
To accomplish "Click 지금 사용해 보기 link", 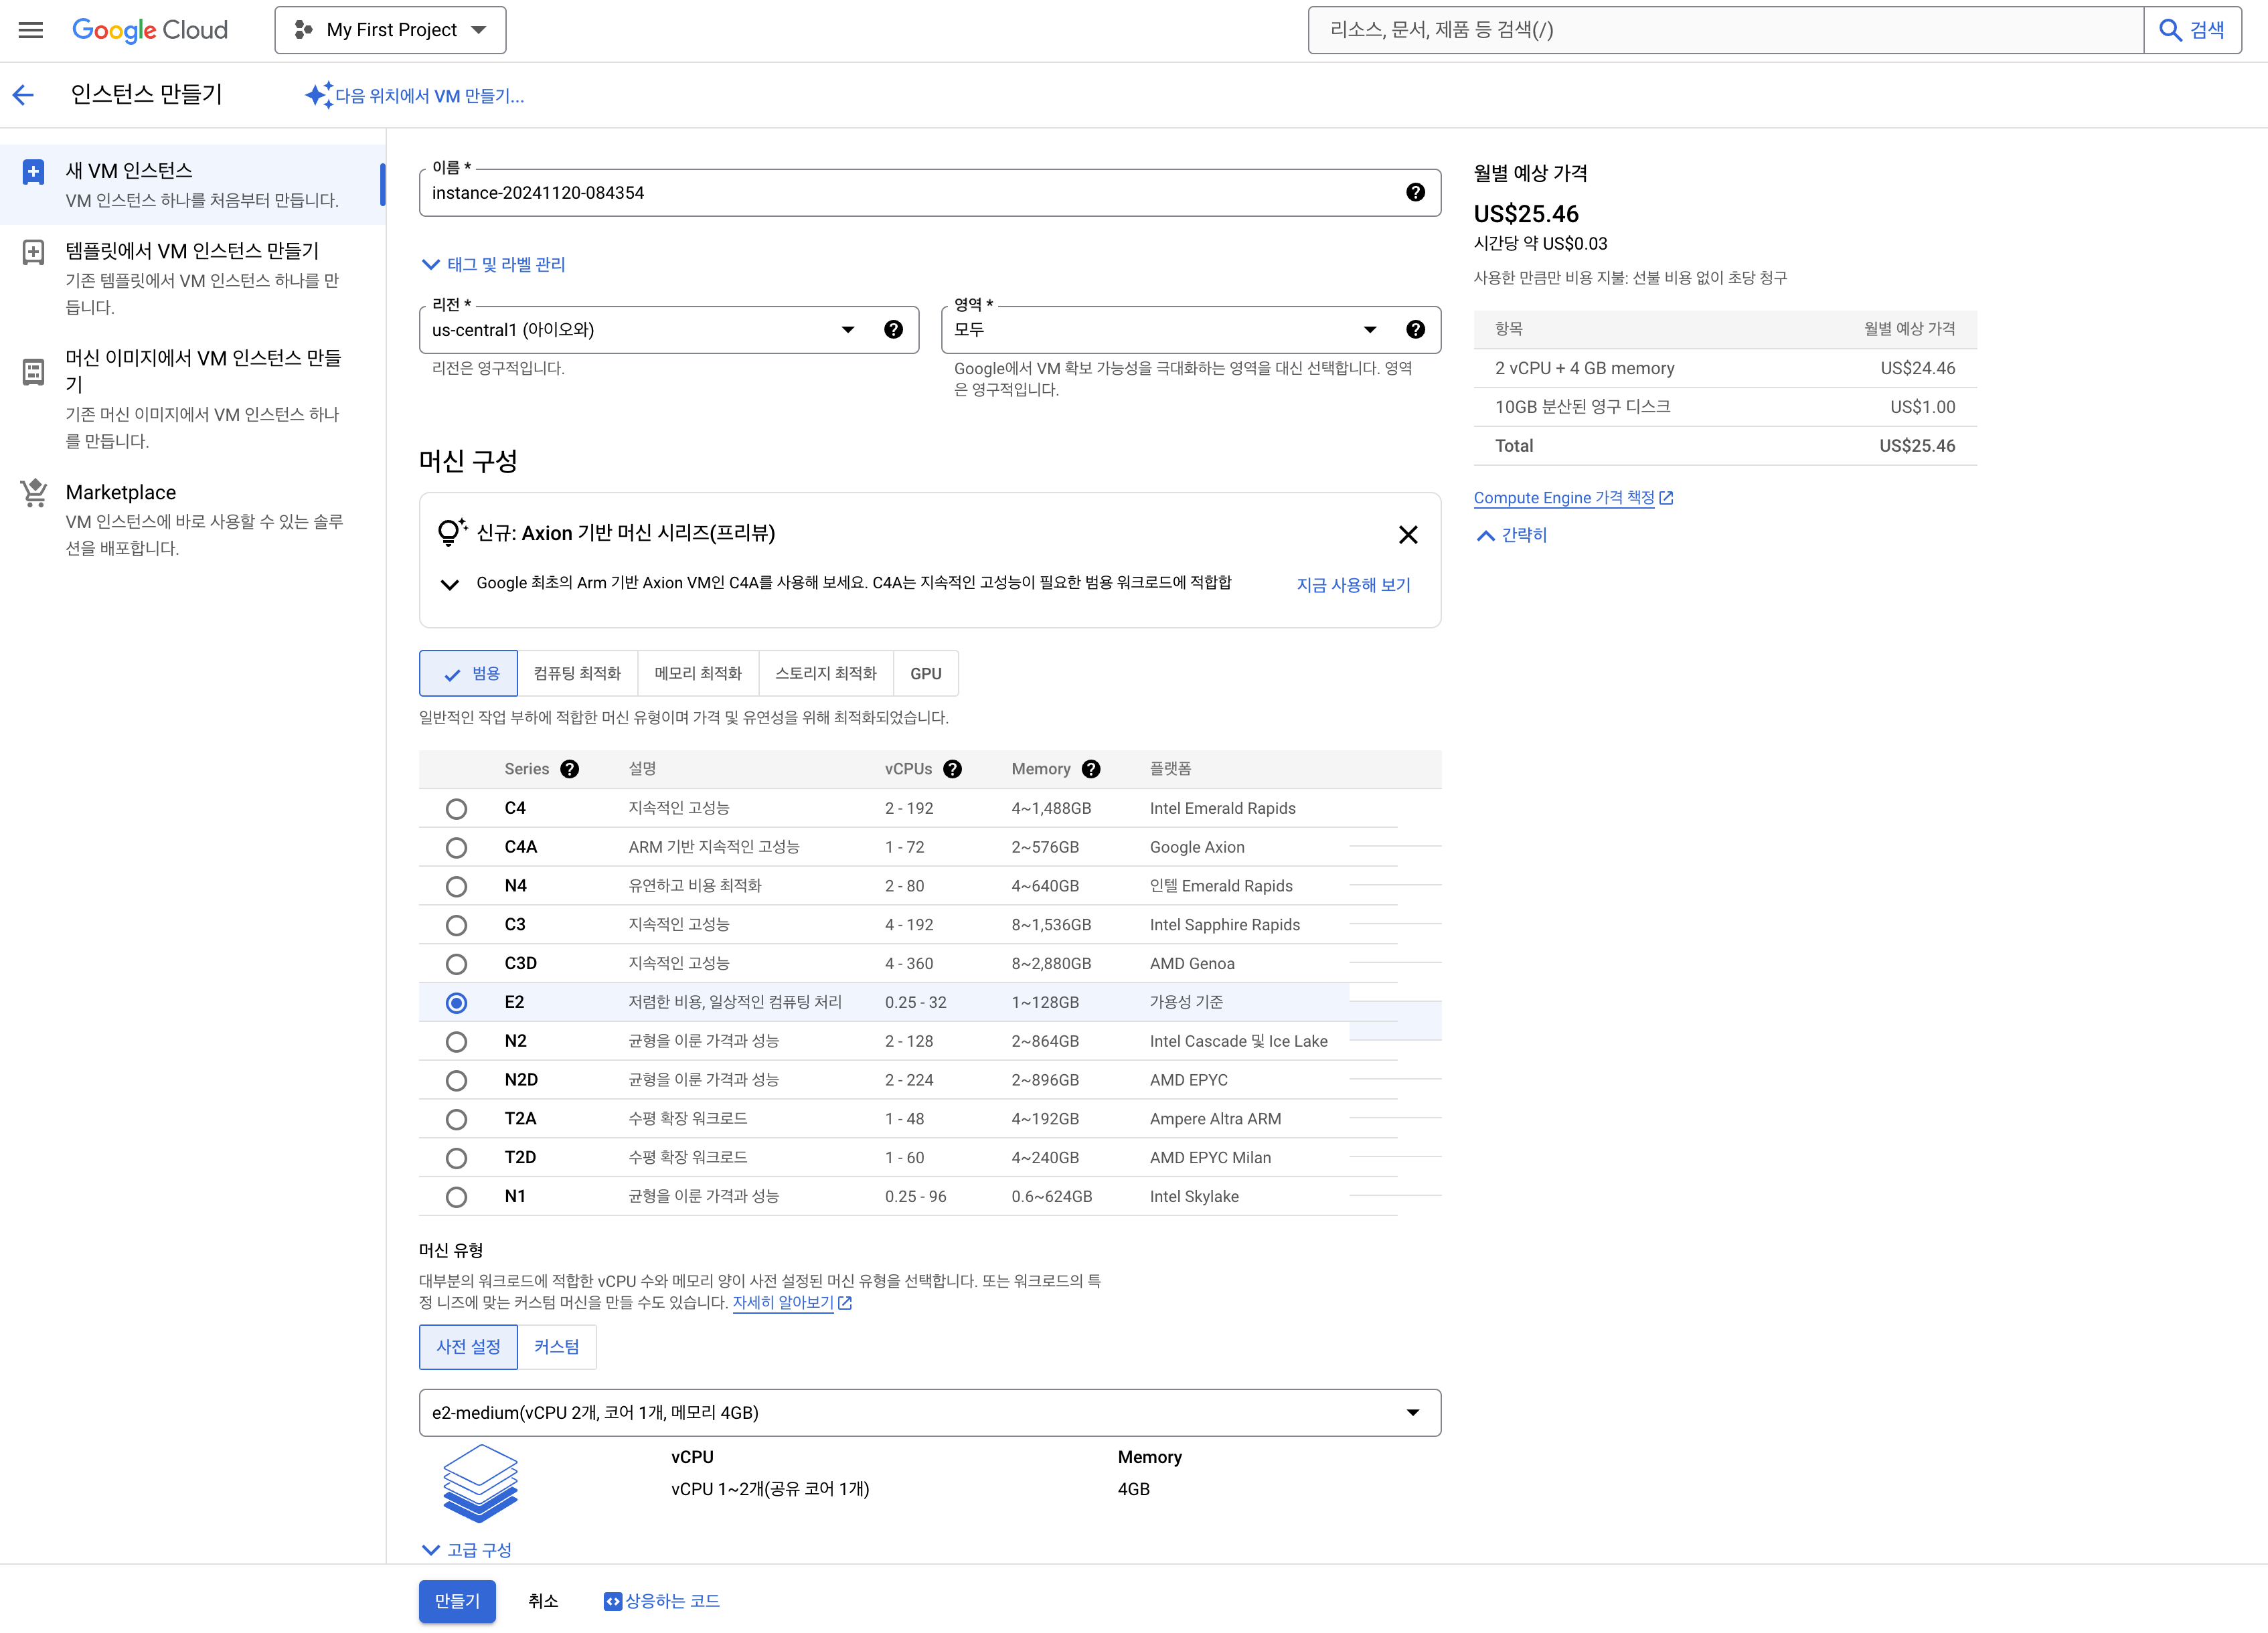I will pyautogui.click(x=1353, y=585).
